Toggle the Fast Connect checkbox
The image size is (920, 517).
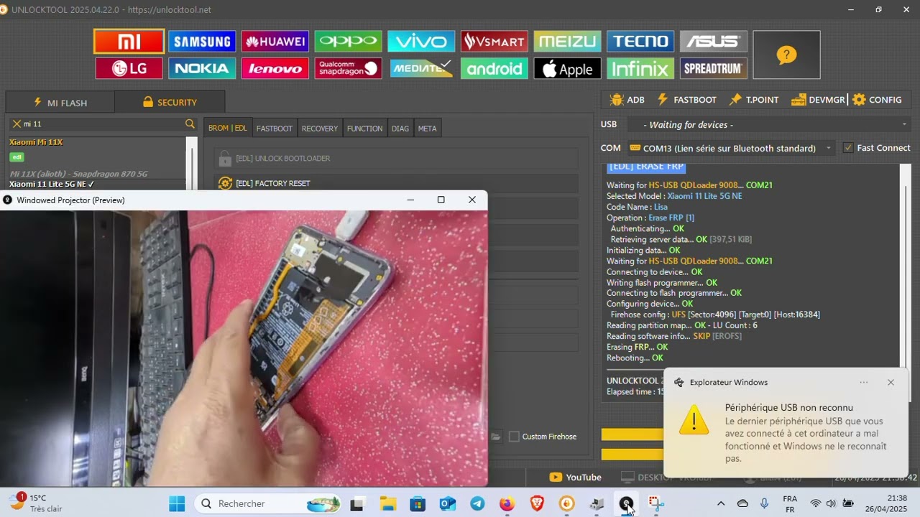[848, 148]
